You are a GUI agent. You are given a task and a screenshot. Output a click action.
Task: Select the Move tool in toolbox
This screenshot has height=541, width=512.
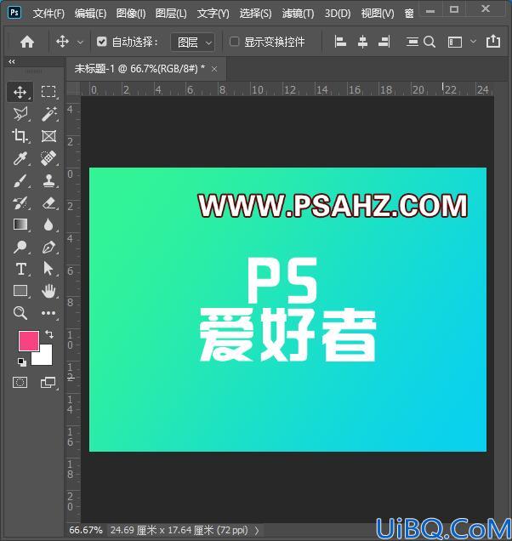tap(20, 92)
